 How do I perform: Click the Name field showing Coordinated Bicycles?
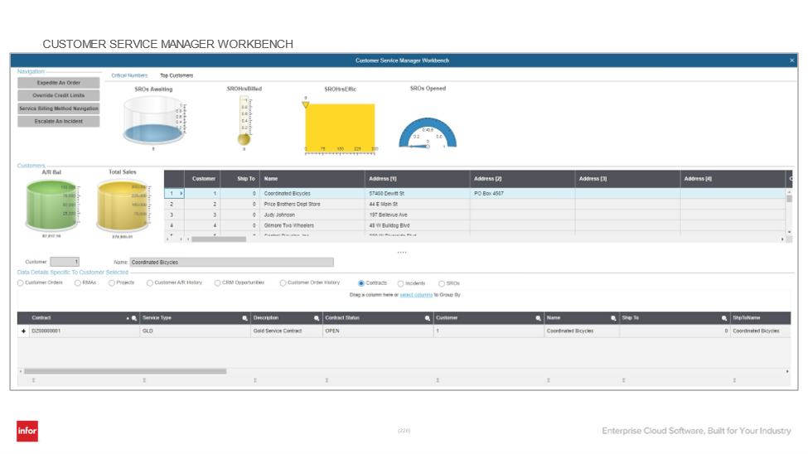pos(231,263)
